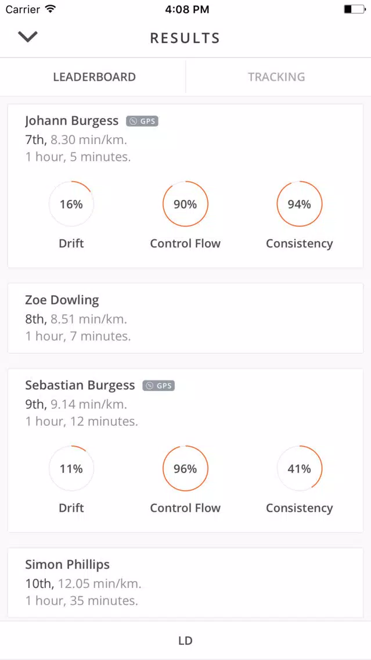Viewport: 371px width, 660px height.
Task: Tap the battery indicator in status bar
Action: point(355,9)
